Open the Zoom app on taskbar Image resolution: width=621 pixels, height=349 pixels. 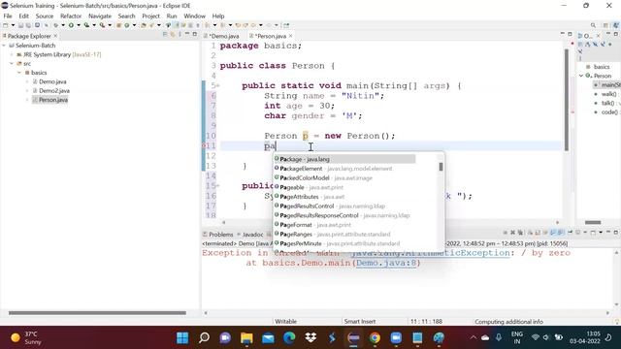[x=396, y=337]
